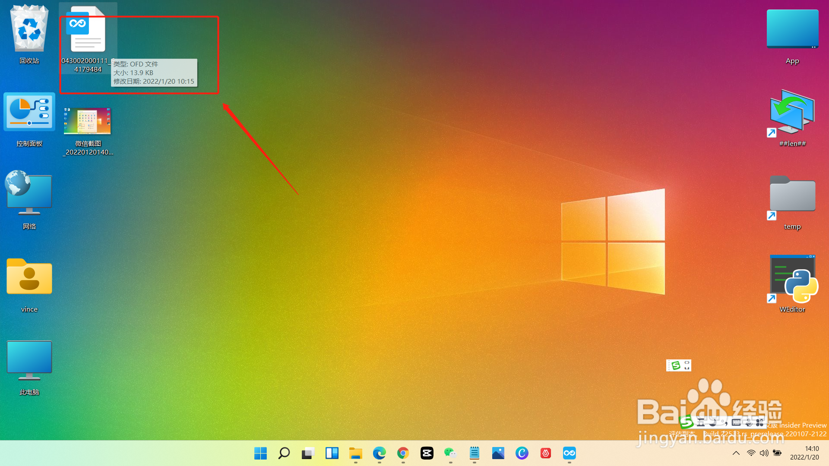
Task: Open the Windows Start menu
Action: 260,453
